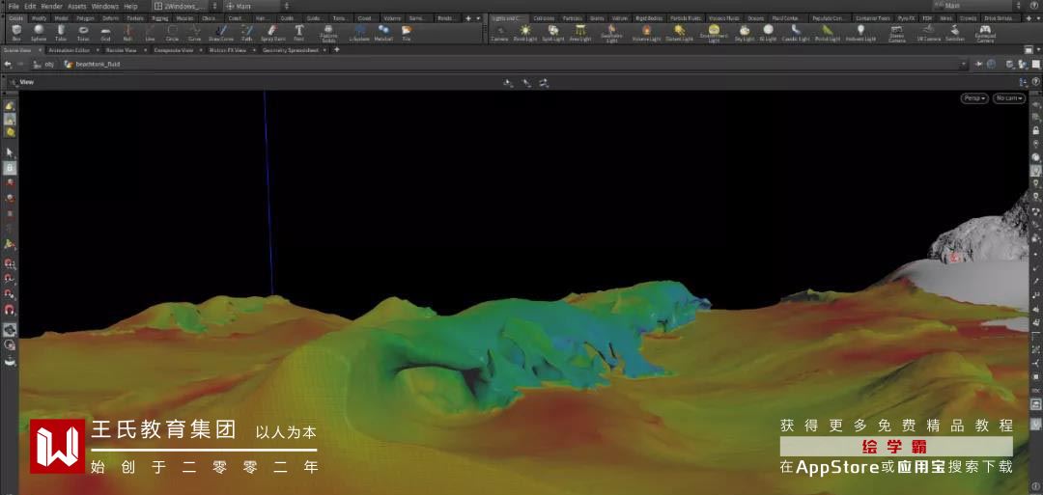This screenshot has width=1043, height=495.
Task: Add a Volume Light from shelf
Action: (x=646, y=33)
